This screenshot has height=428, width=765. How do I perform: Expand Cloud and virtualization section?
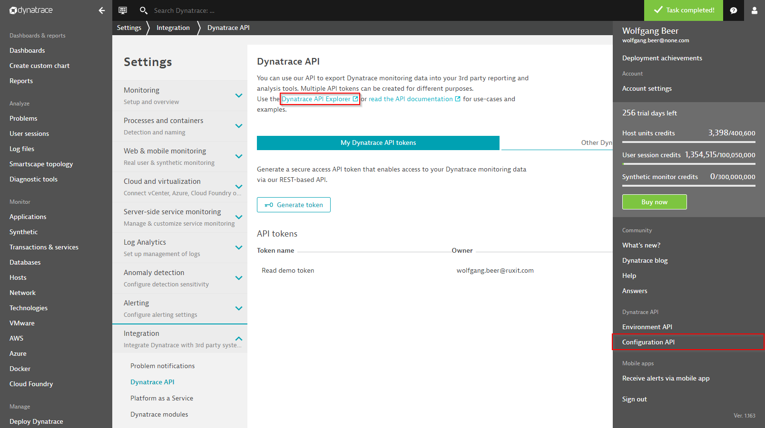point(180,187)
